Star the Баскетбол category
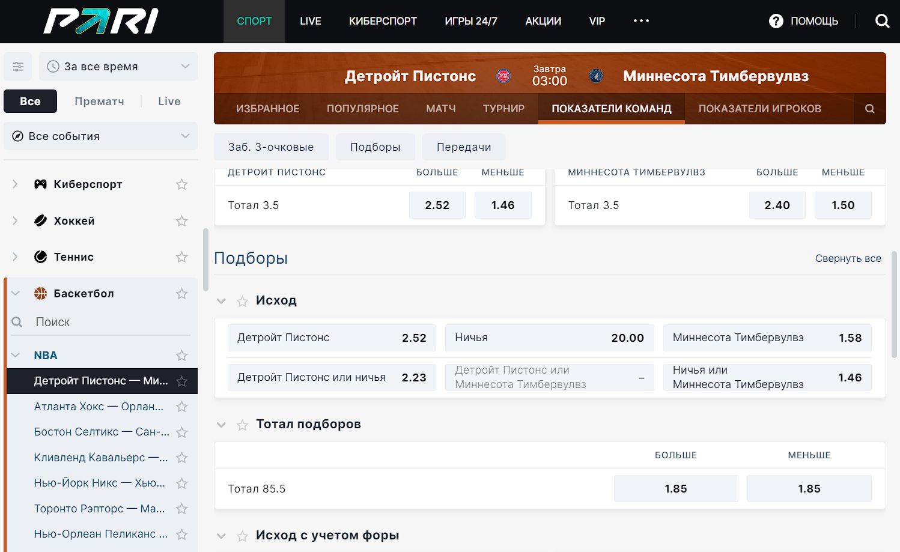 pos(181,294)
